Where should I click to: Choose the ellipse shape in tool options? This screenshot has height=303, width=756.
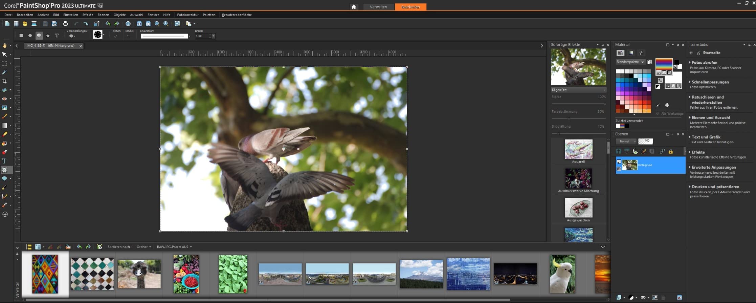pyautogui.click(x=30, y=36)
